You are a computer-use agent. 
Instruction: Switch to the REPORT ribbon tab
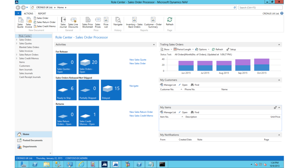click(x=42, y=13)
